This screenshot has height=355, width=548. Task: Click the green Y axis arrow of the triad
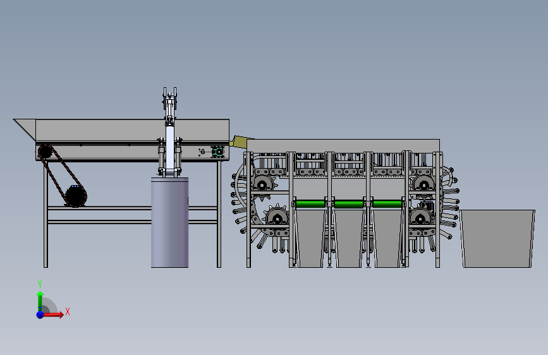(40, 301)
